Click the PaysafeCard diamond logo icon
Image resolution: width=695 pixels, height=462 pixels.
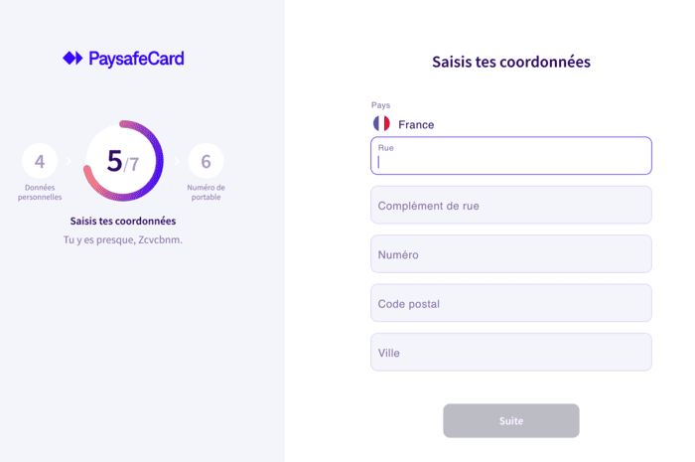(x=73, y=59)
